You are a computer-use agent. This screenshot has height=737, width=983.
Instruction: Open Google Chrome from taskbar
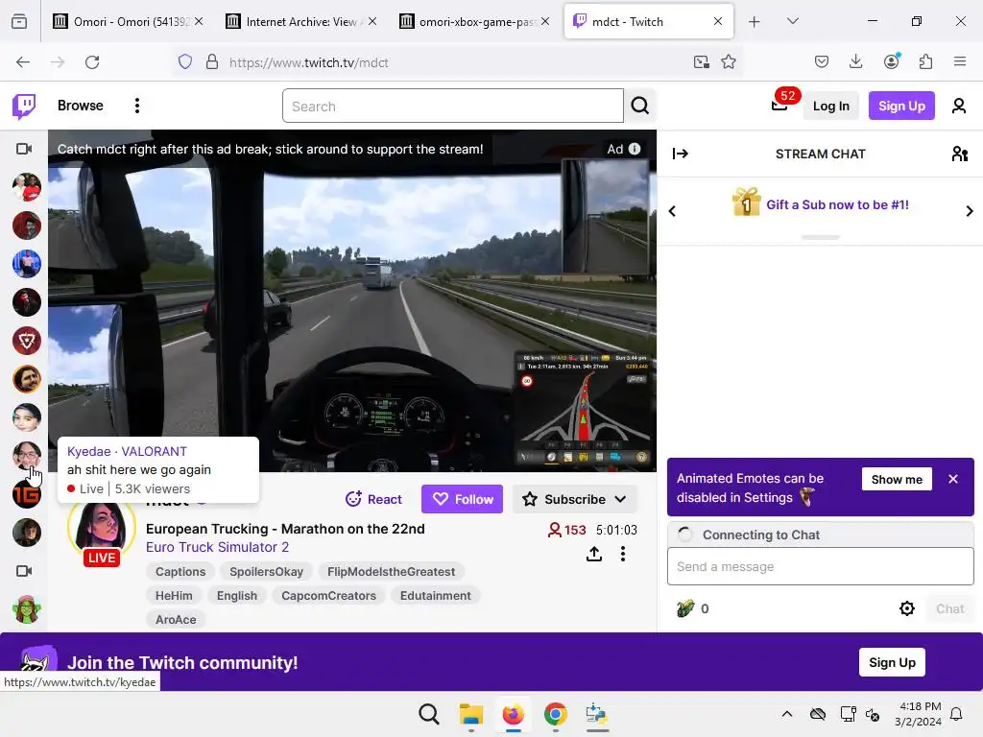tap(555, 714)
